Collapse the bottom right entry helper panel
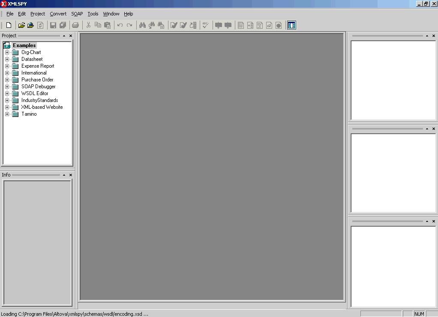 427,221
